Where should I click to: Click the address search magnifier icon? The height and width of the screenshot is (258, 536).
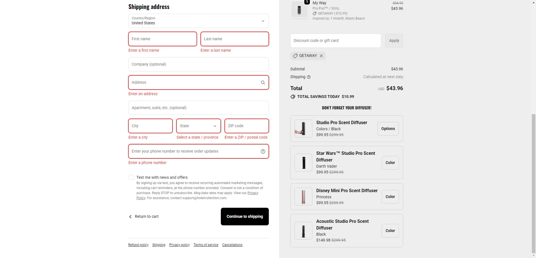pos(263,82)
